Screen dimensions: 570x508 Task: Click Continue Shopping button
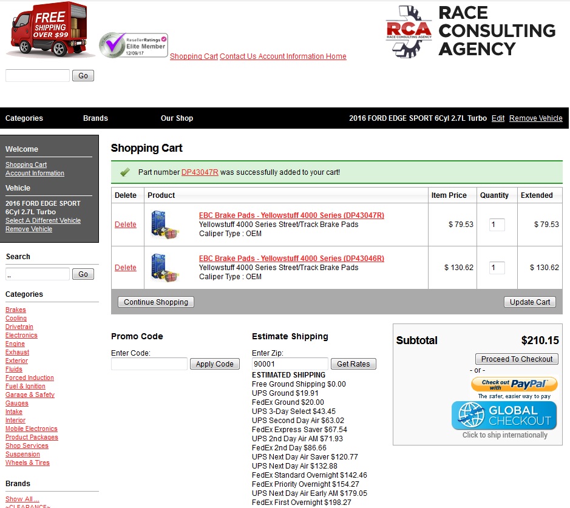coord(156,302)
